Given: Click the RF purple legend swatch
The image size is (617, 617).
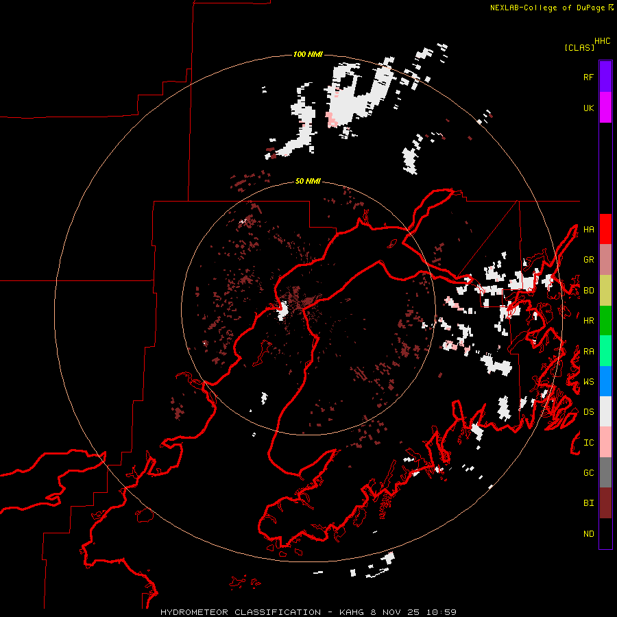Looking at the screenshot, I should click(605, 77).
